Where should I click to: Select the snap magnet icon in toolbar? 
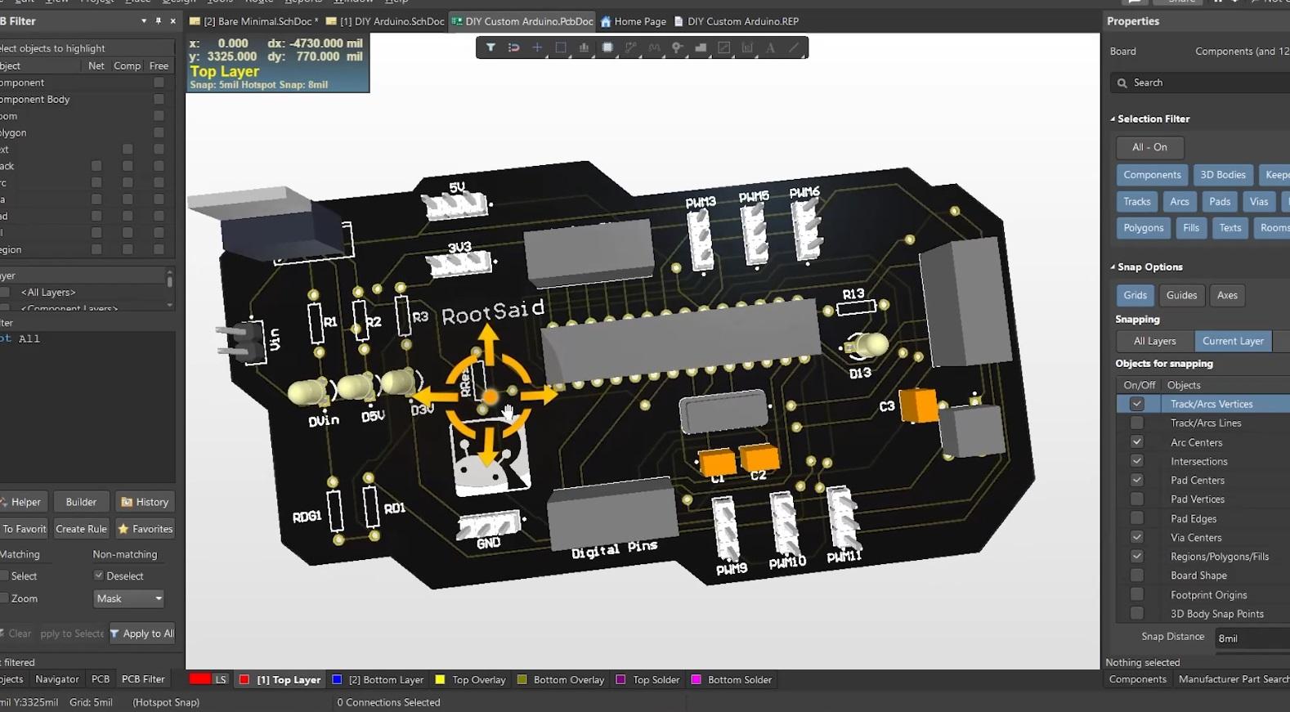tap(513, 47)
